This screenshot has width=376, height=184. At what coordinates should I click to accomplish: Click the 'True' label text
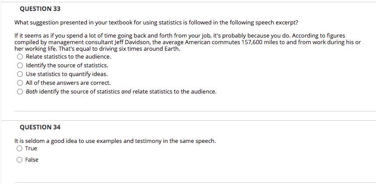coord(31,149)
